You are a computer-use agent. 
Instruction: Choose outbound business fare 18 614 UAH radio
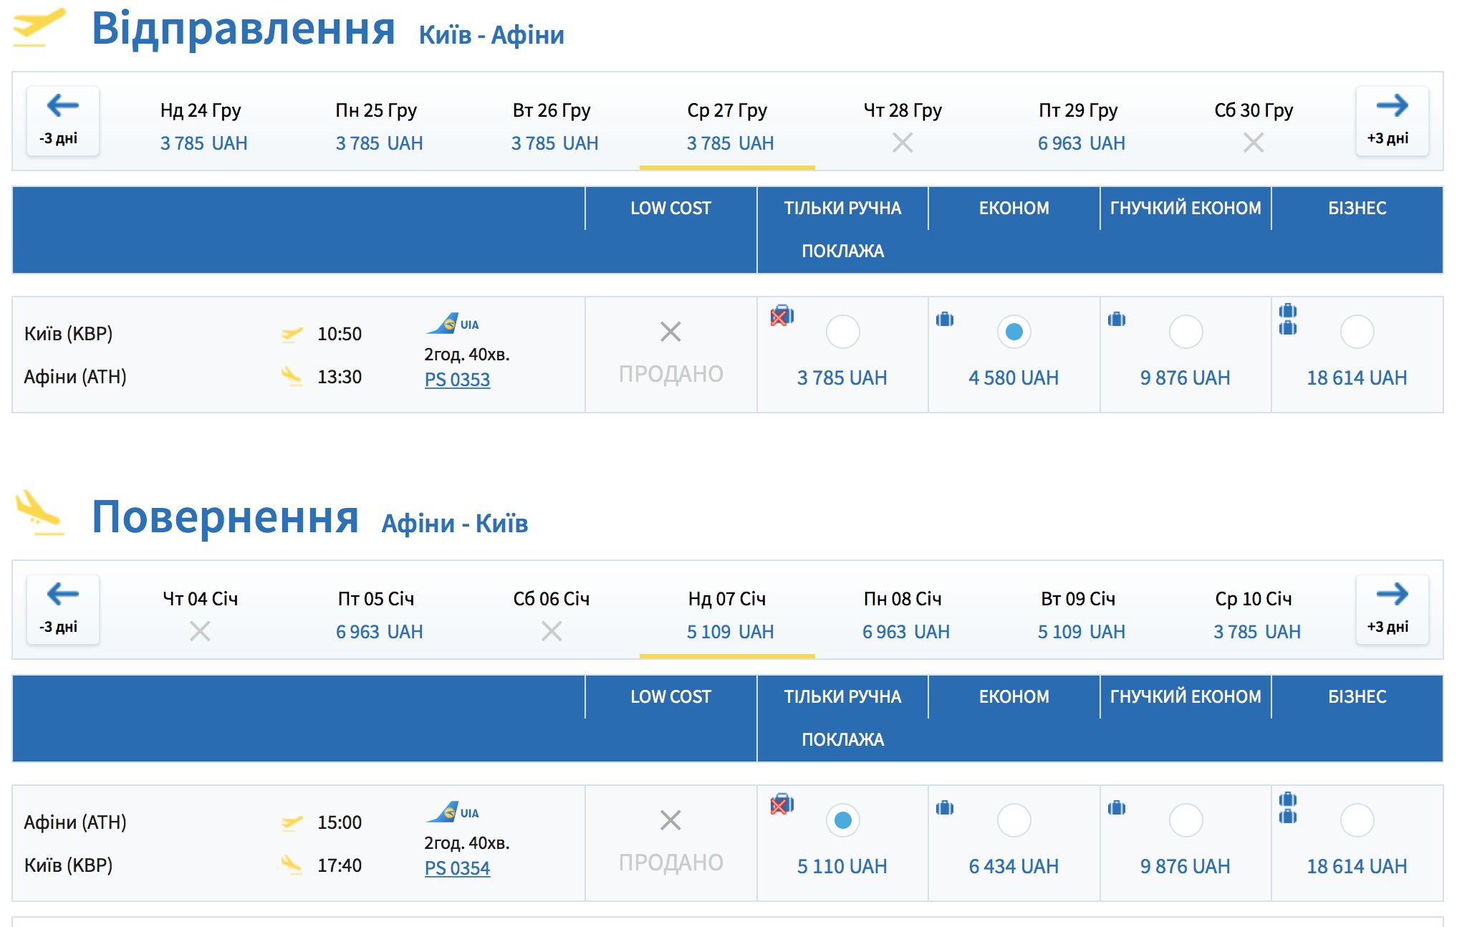1357,332
